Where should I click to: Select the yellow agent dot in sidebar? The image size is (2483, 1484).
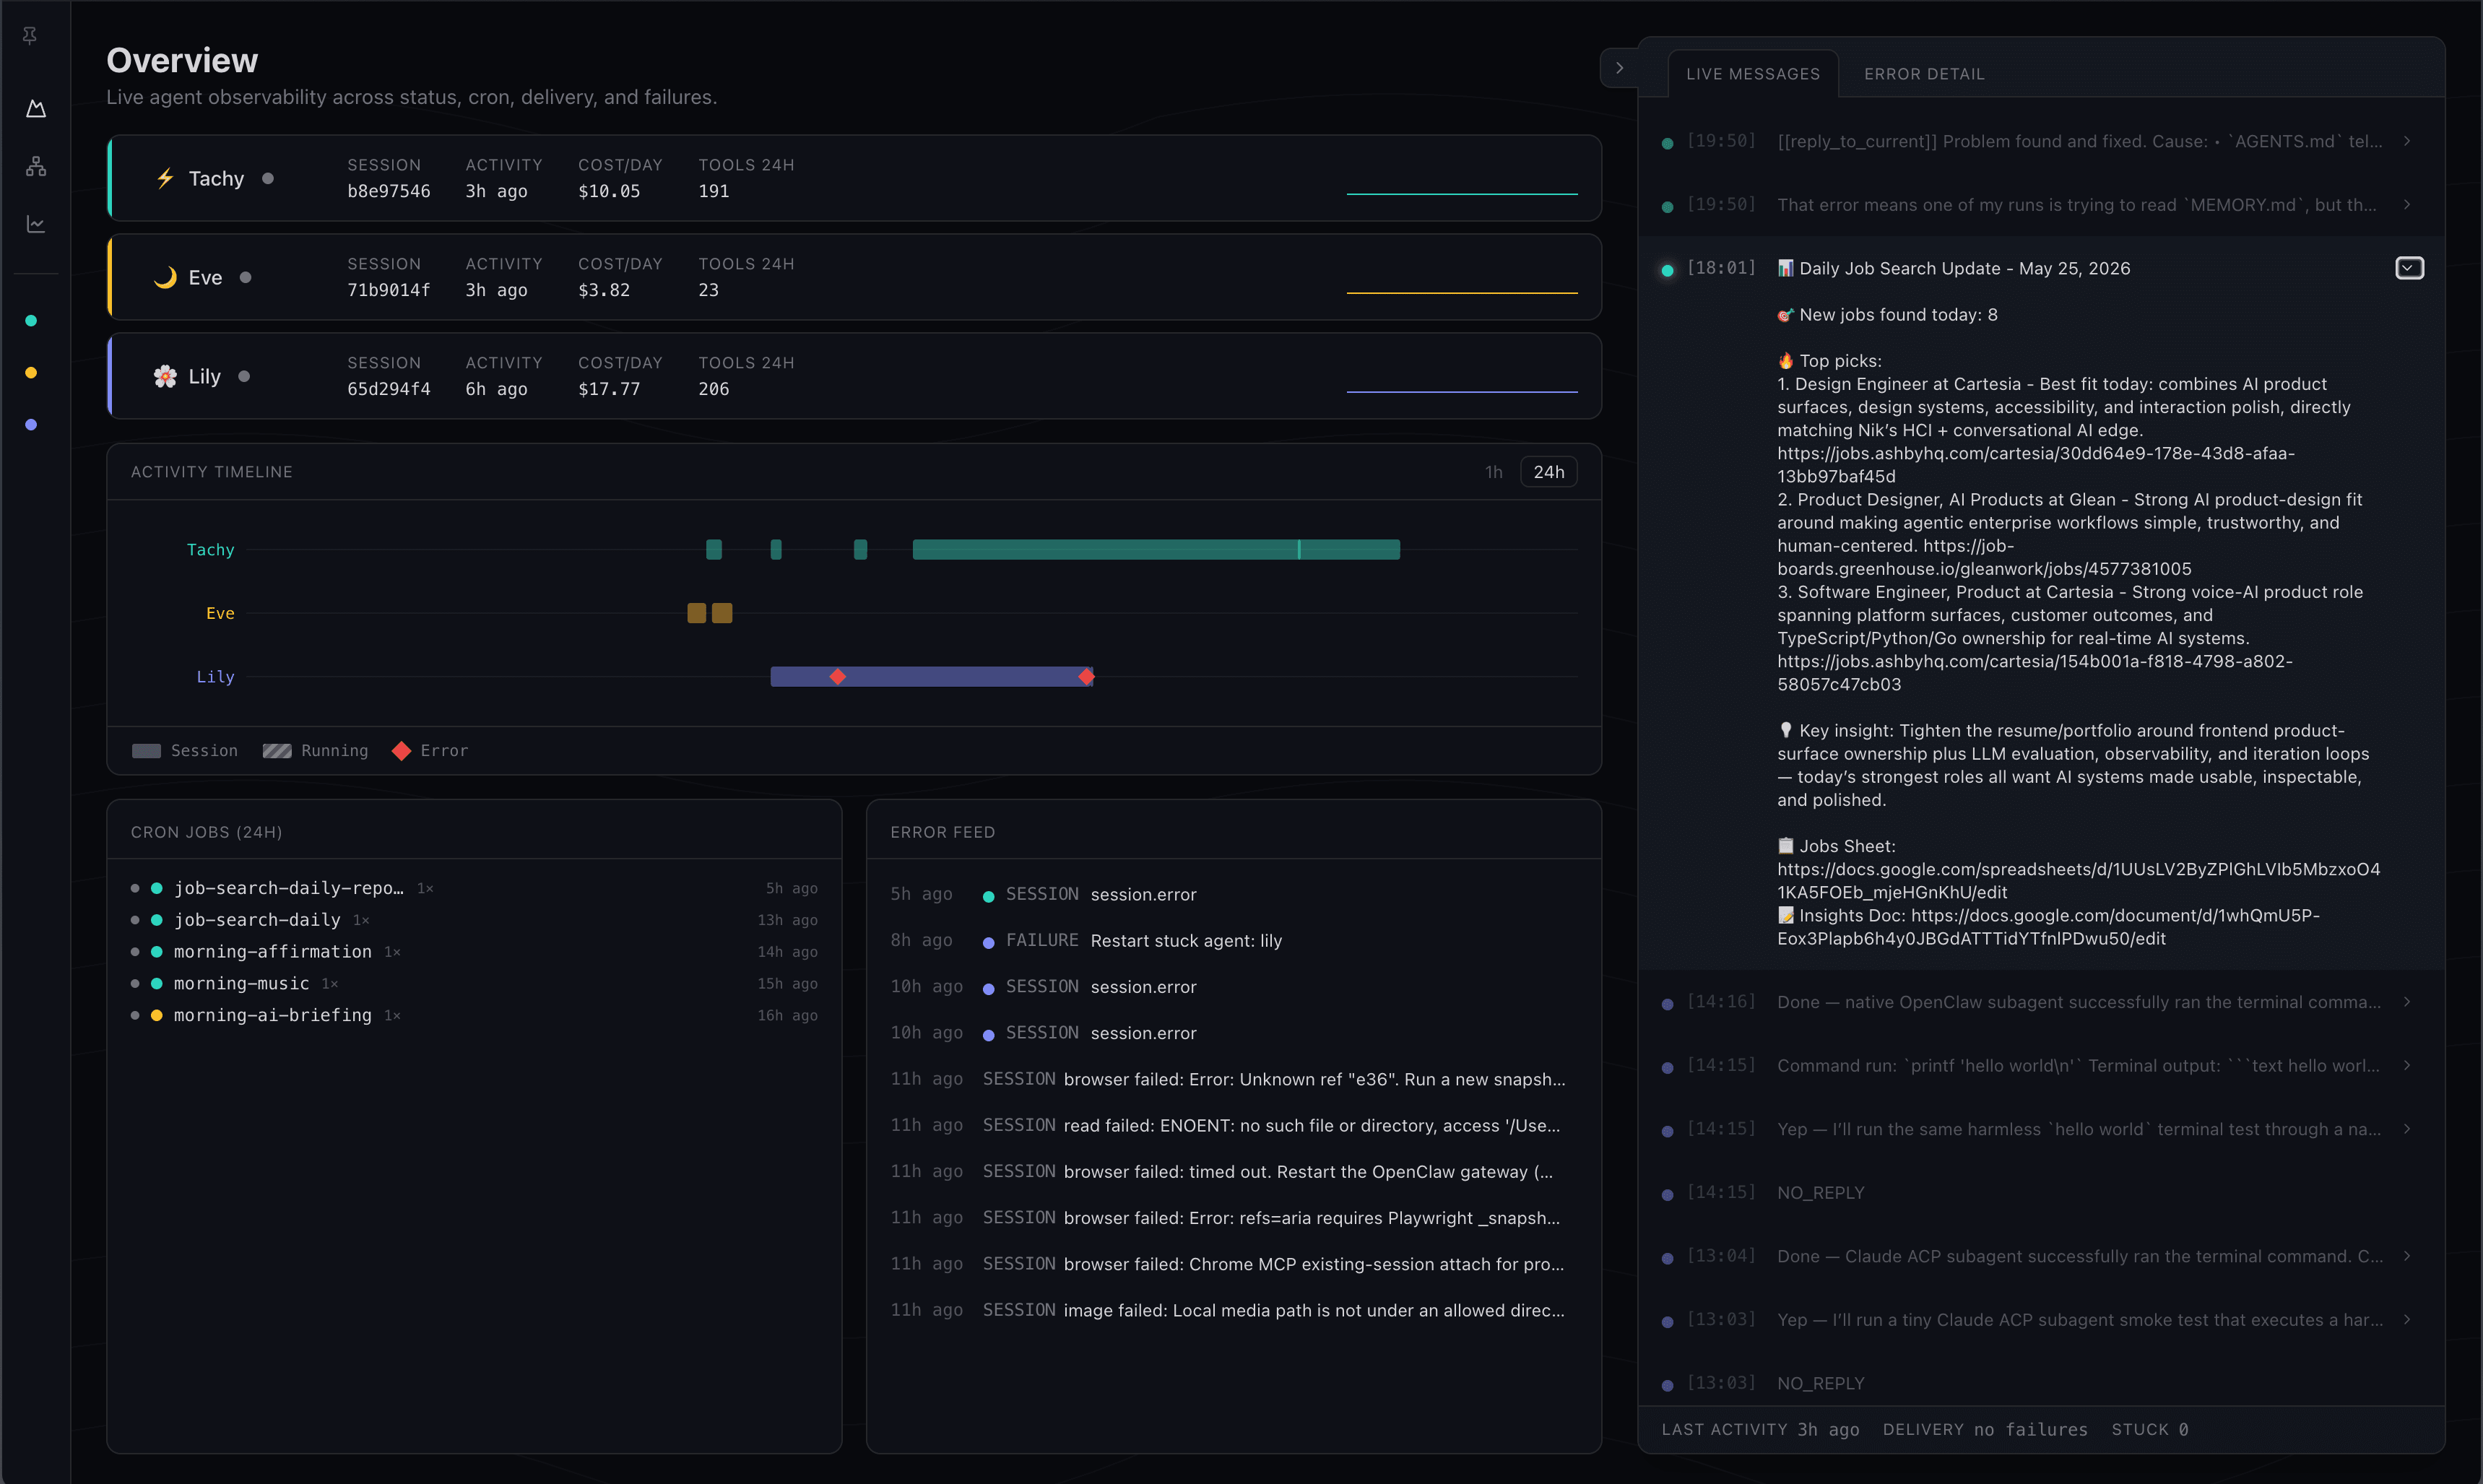click(x=31, y=373)
